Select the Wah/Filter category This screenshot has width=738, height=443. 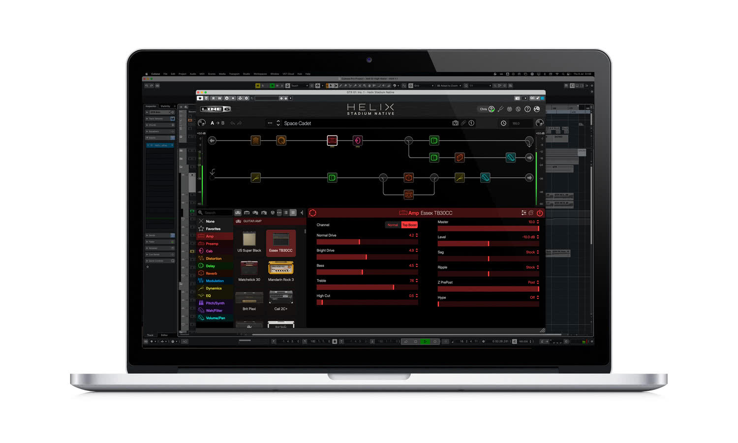click(x=215, y=311)
